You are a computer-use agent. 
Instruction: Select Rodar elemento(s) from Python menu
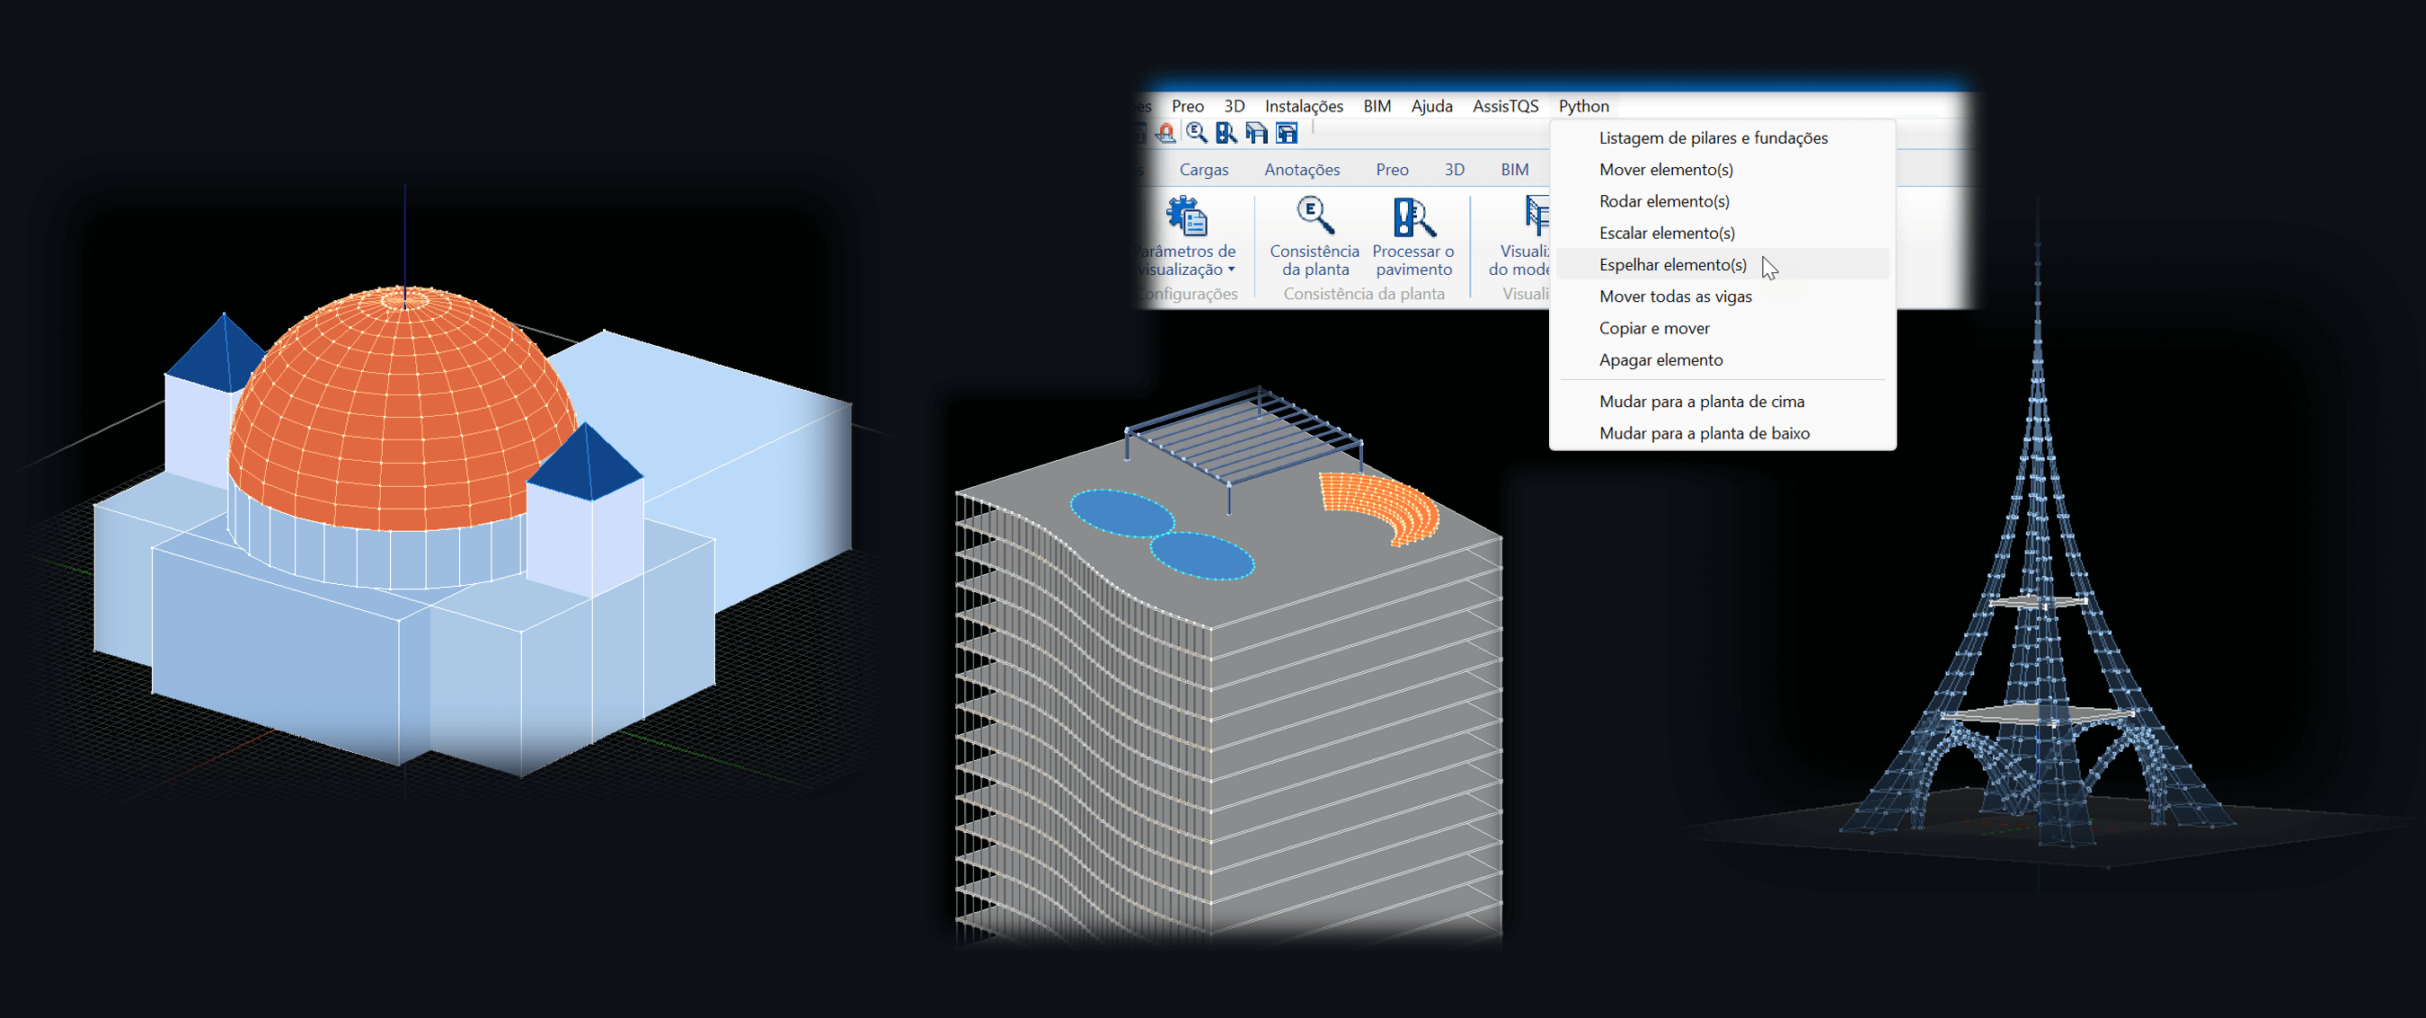(x=1664, y=201)
